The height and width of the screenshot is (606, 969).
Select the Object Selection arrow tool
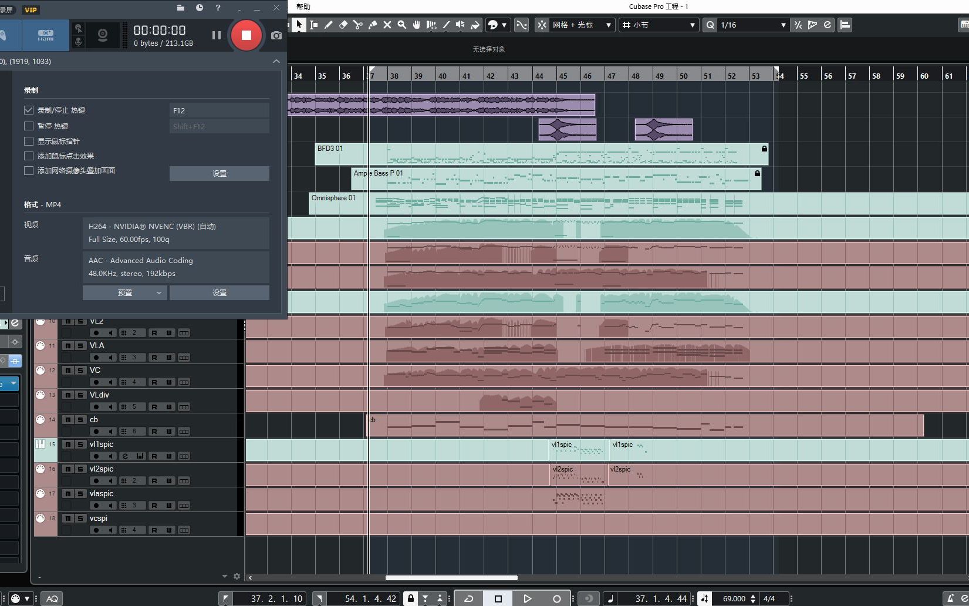click(299, 25)
